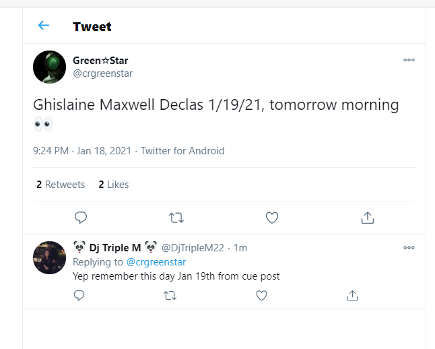435x349 pixels.
Task: Open the Green Star display name
Action: click(100, 60)
